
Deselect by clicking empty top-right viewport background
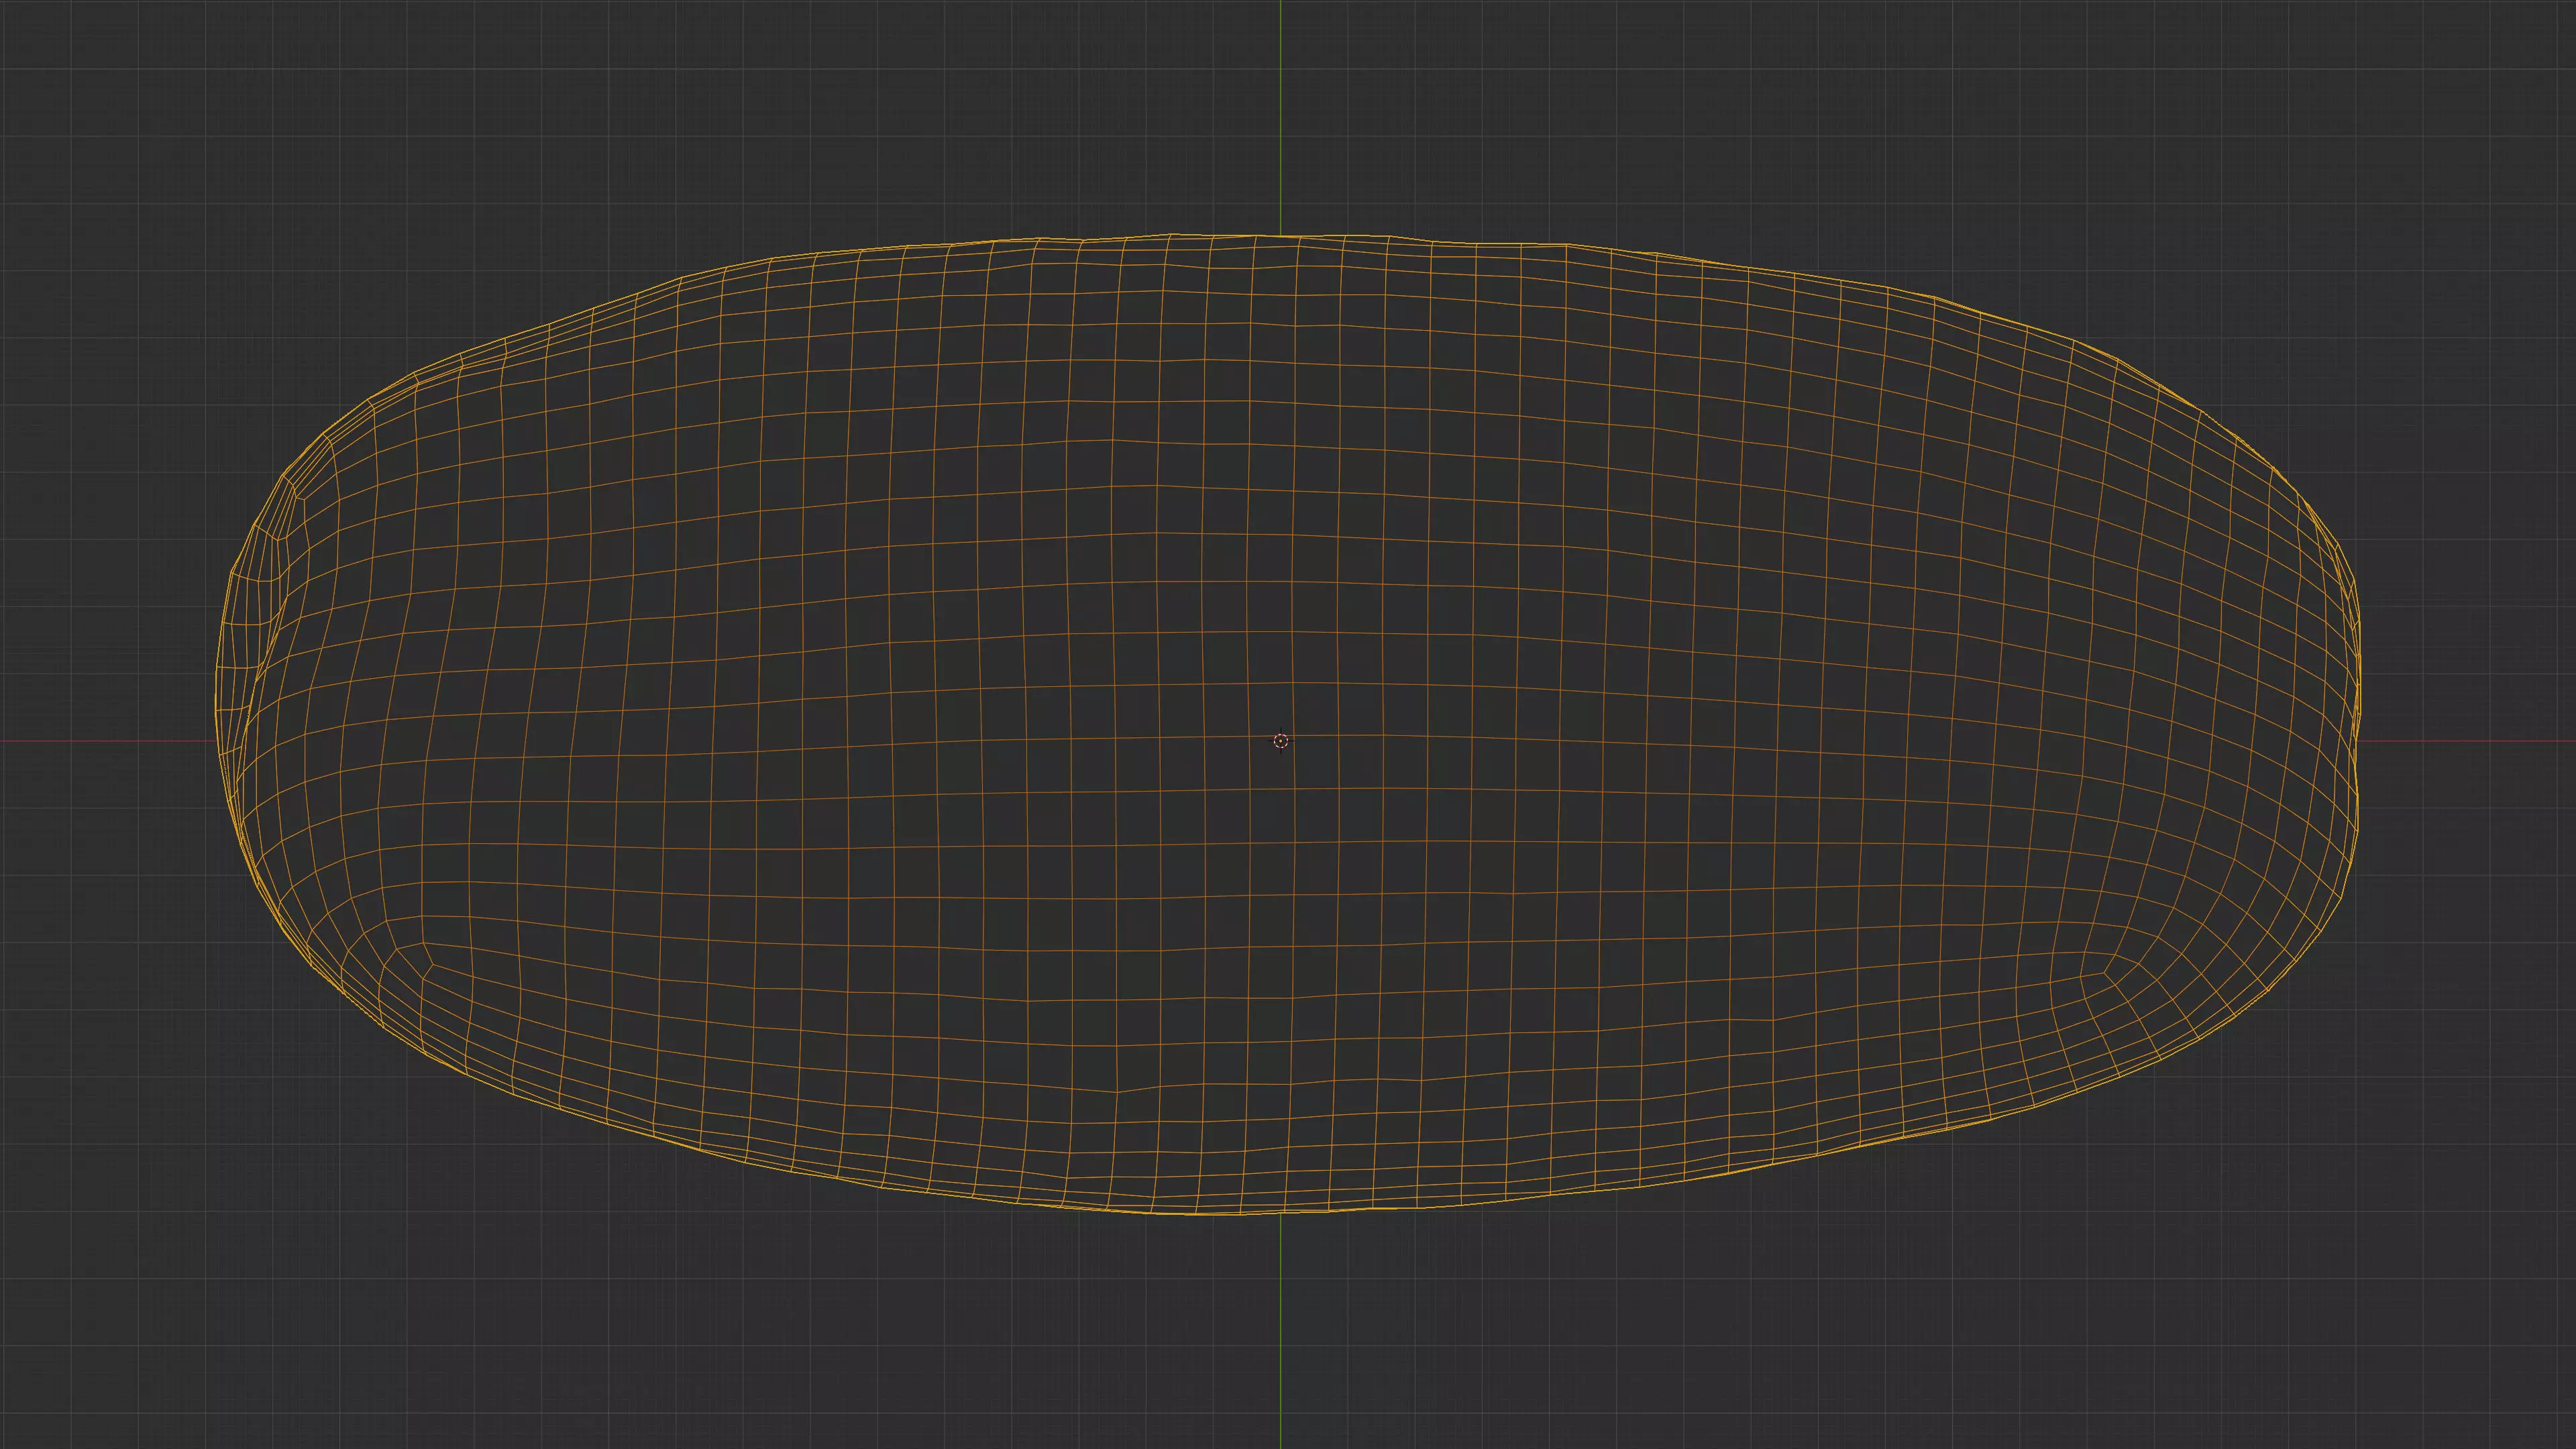[x=2420, y=120]
